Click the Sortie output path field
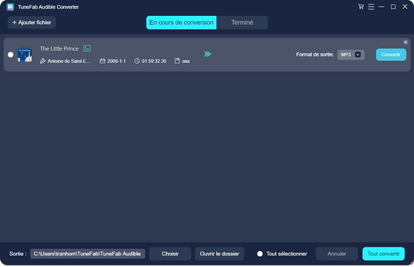Viewport: 414px width, 267px height. pos(88,254)
